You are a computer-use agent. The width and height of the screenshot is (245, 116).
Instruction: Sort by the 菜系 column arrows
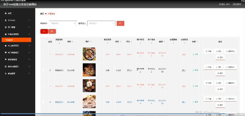coord(72,42)
